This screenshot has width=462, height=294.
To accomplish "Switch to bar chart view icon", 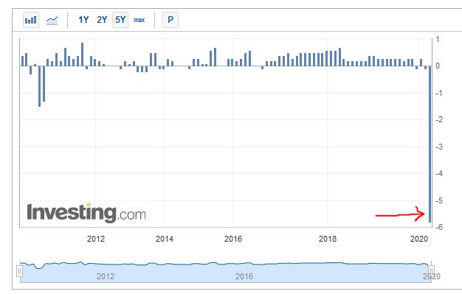I will point(31,20).
